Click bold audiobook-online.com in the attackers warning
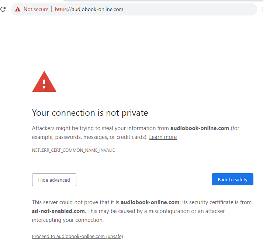 pos(200,128)
